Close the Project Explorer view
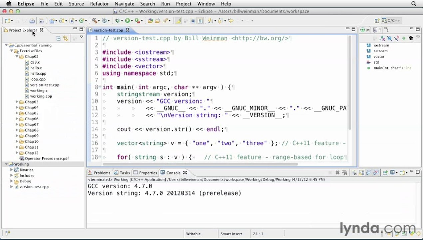 pos(42,30)
